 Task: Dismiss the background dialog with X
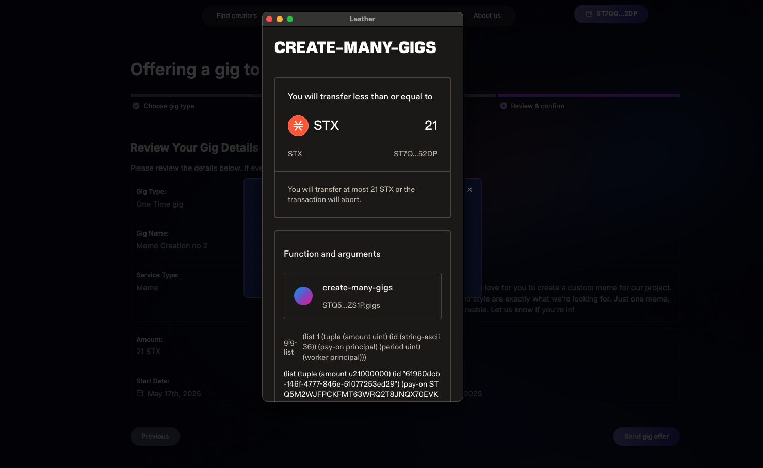click(469, 190)
